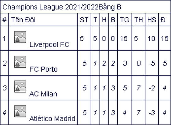Viewport: 171px width, 125px height.
Task: Click the AC Milan logo placeholder image
Action: 20,87
